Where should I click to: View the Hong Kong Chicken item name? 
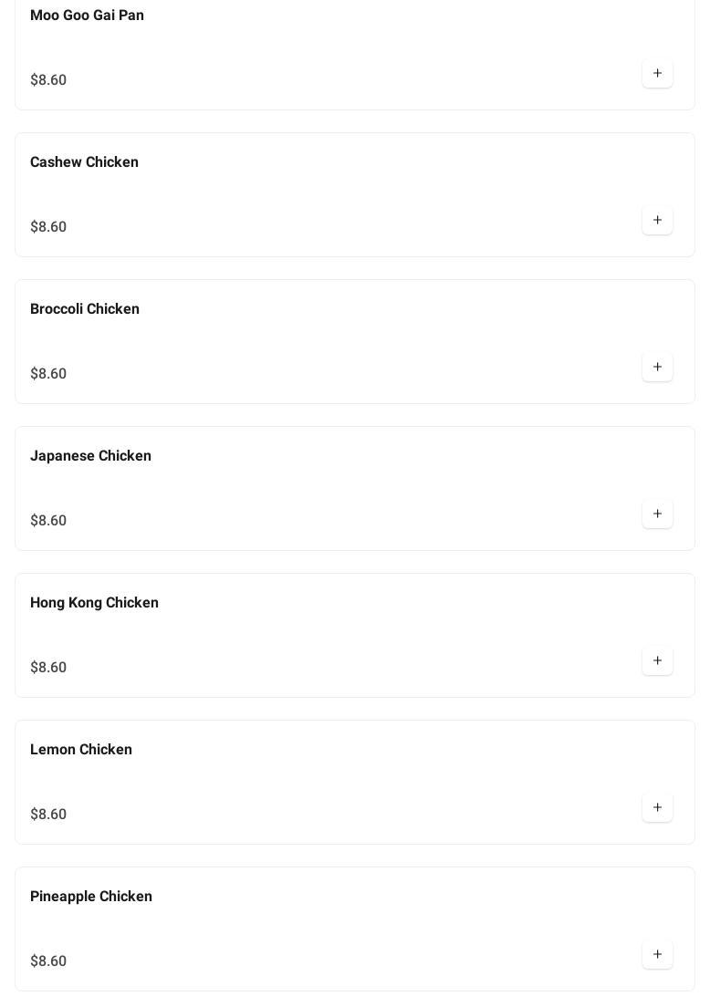coord(94,603)
